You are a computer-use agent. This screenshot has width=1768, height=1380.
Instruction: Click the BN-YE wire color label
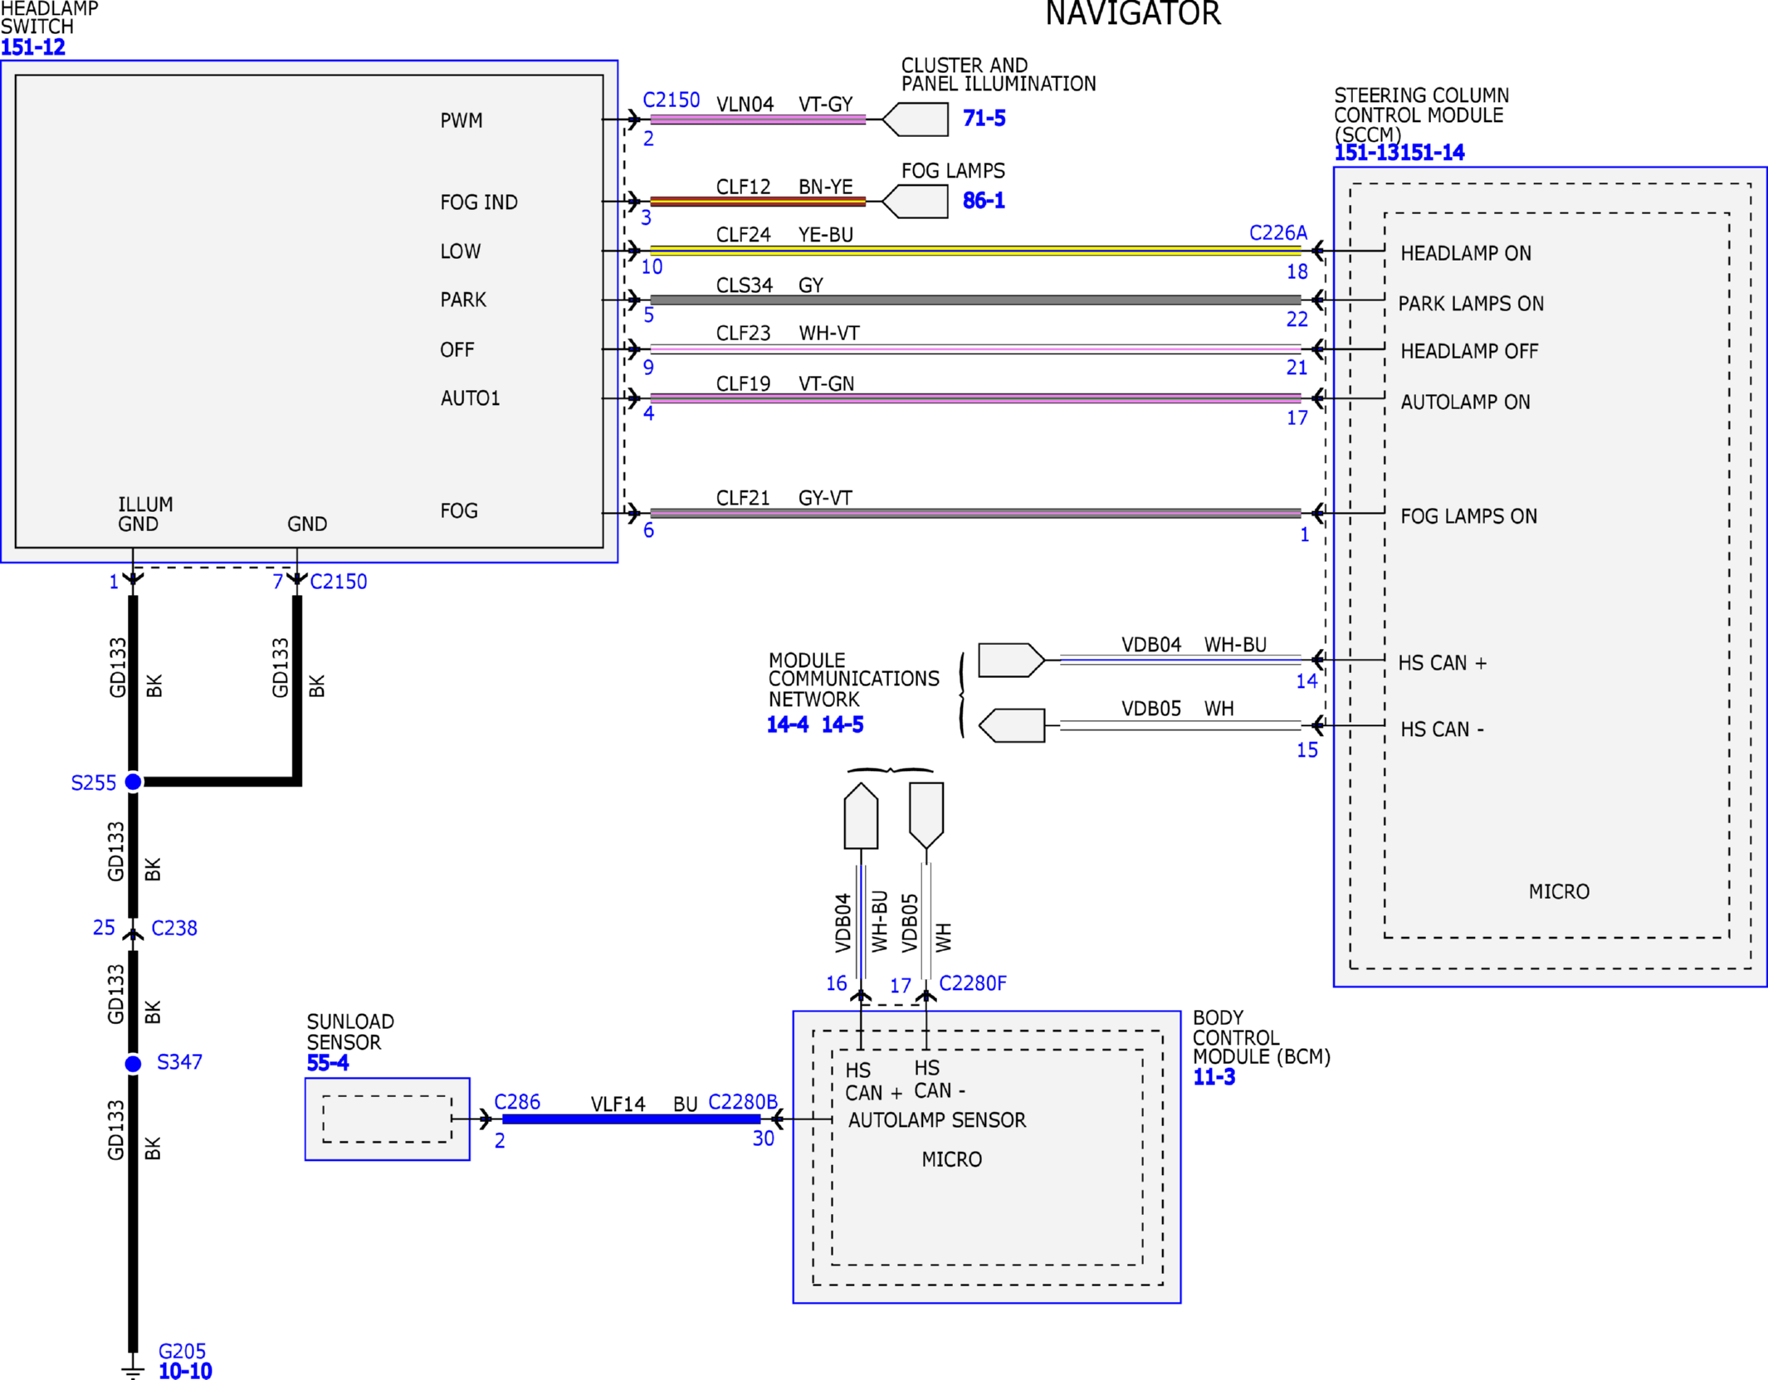(826, 187)
